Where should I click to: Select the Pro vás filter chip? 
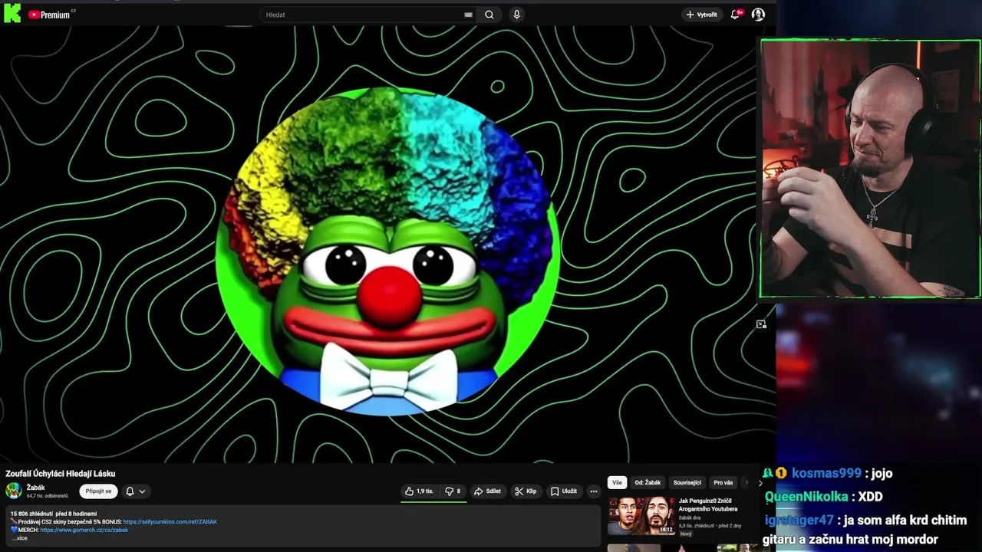pos(723,483)
